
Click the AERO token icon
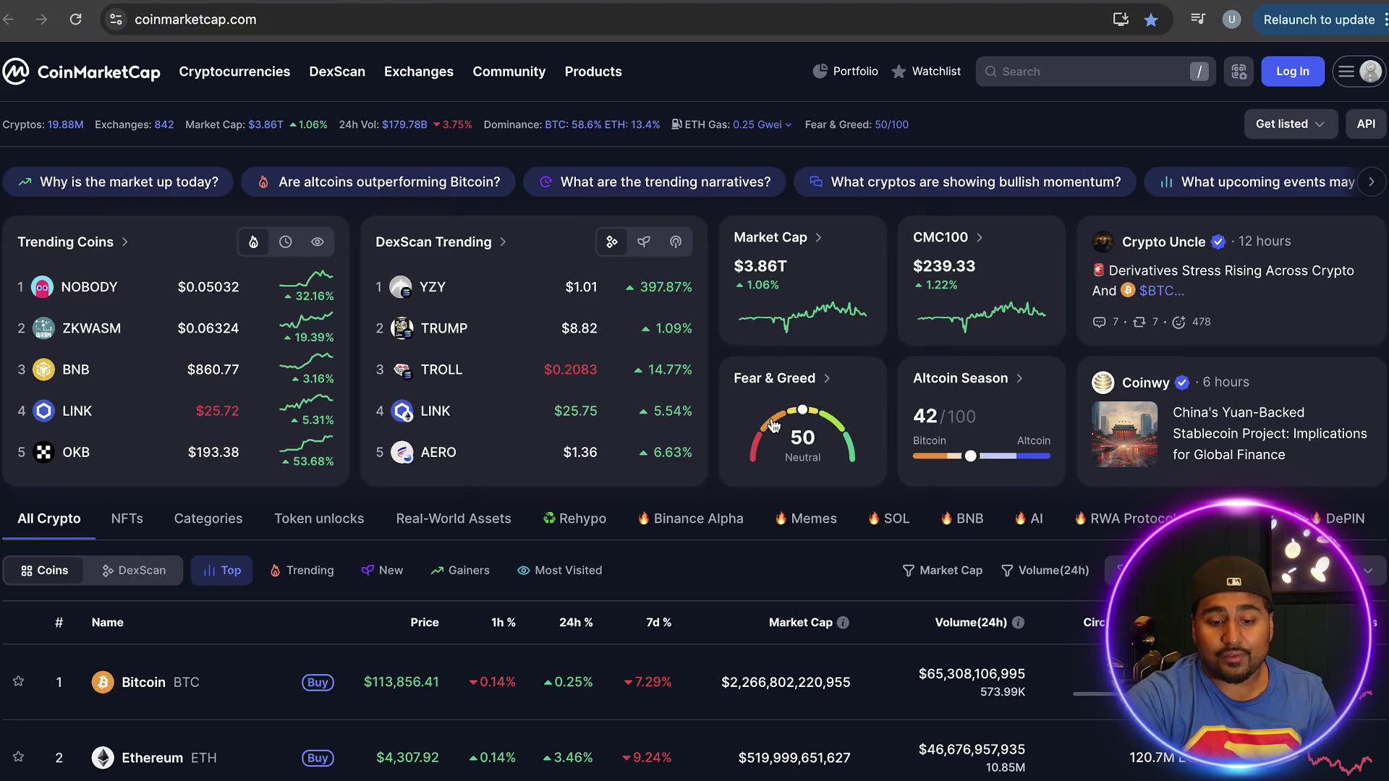click(x=402, y=452)
